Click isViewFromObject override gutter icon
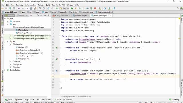Viewport: 183px width, 103px height. pyautogui.click(x=57, y=48)
